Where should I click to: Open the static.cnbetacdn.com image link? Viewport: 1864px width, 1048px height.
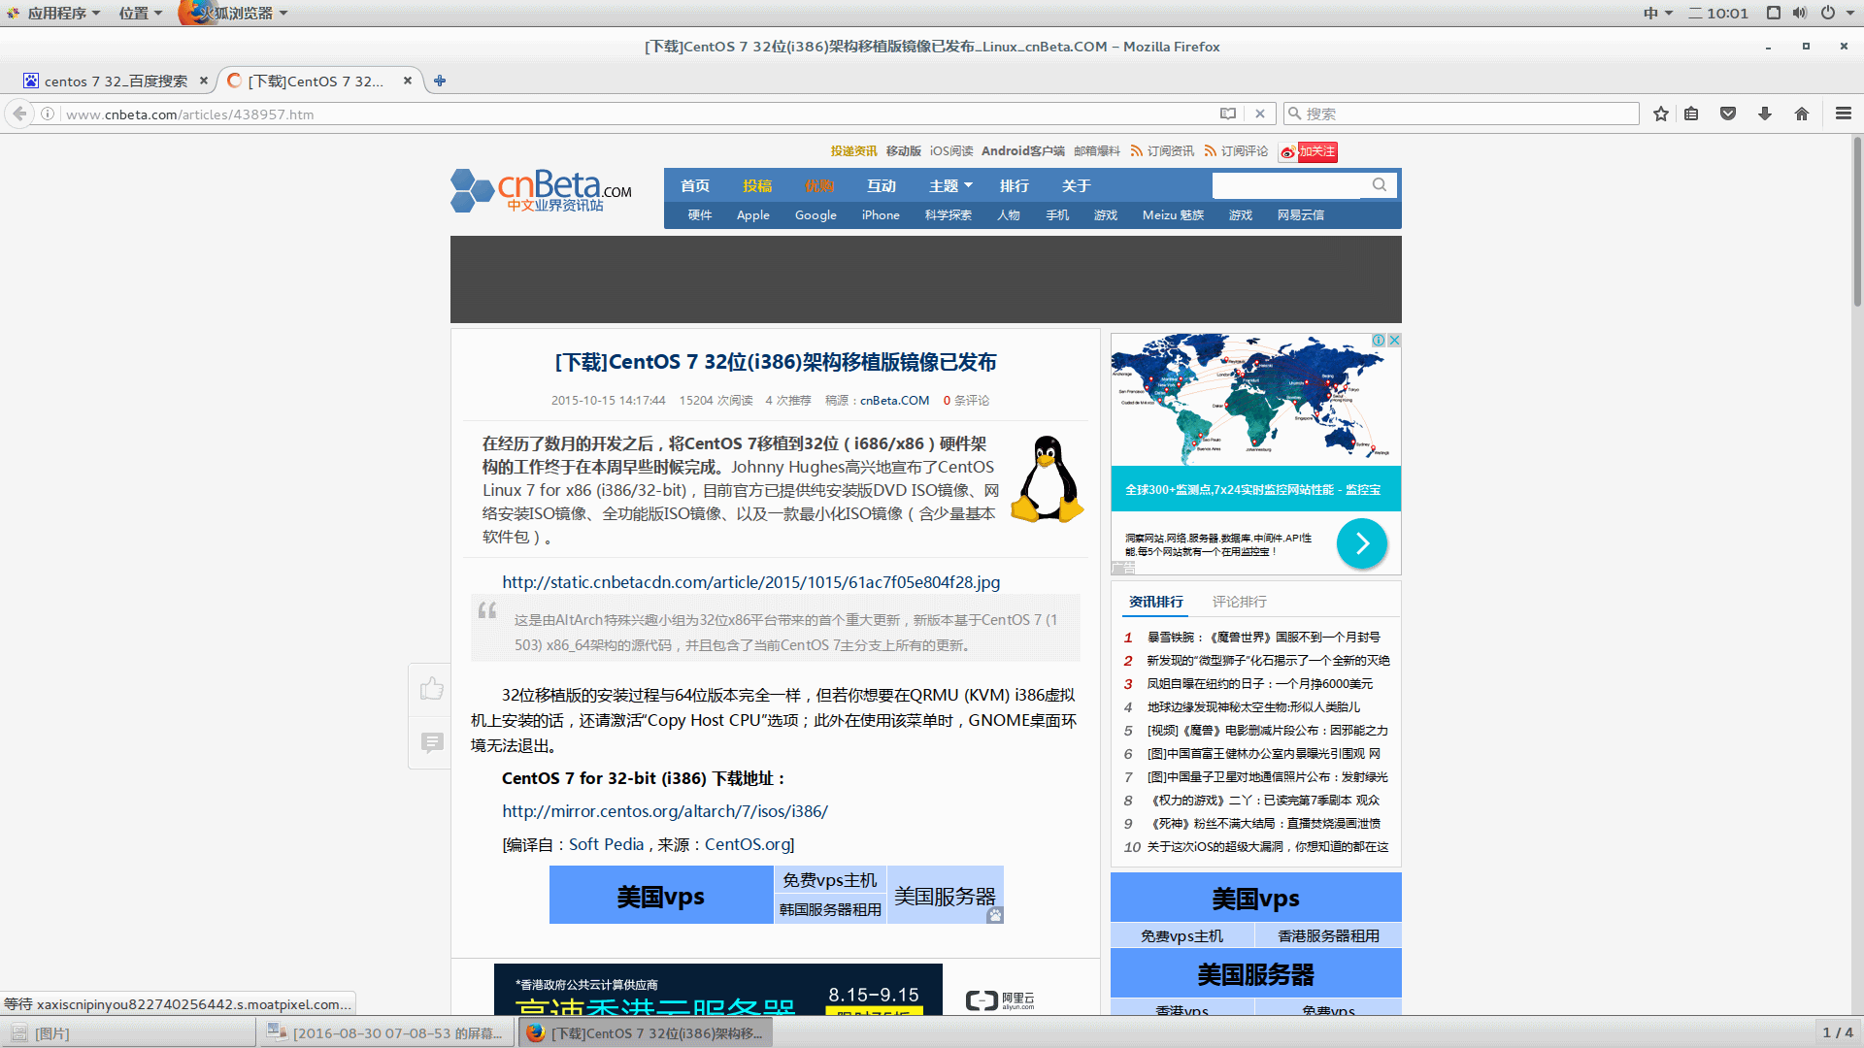(x=750, y=582)
